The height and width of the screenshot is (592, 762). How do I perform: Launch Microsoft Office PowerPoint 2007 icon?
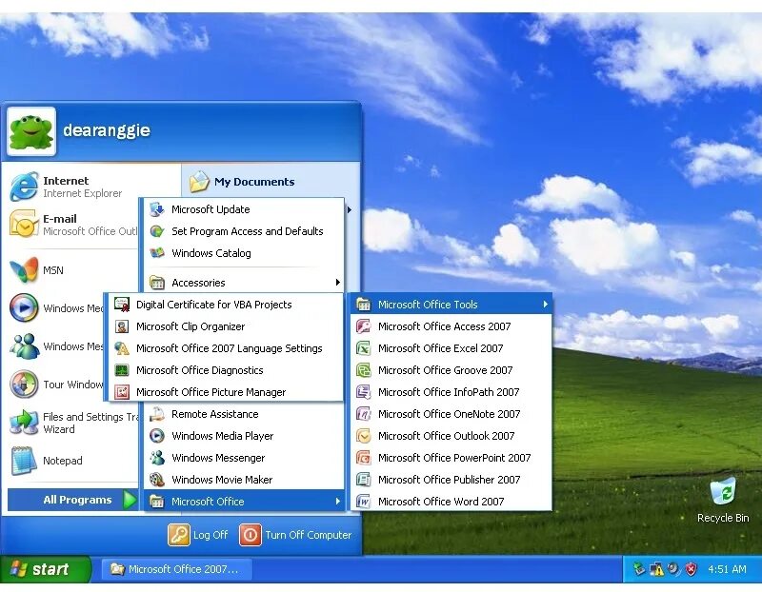coord(364,458)
